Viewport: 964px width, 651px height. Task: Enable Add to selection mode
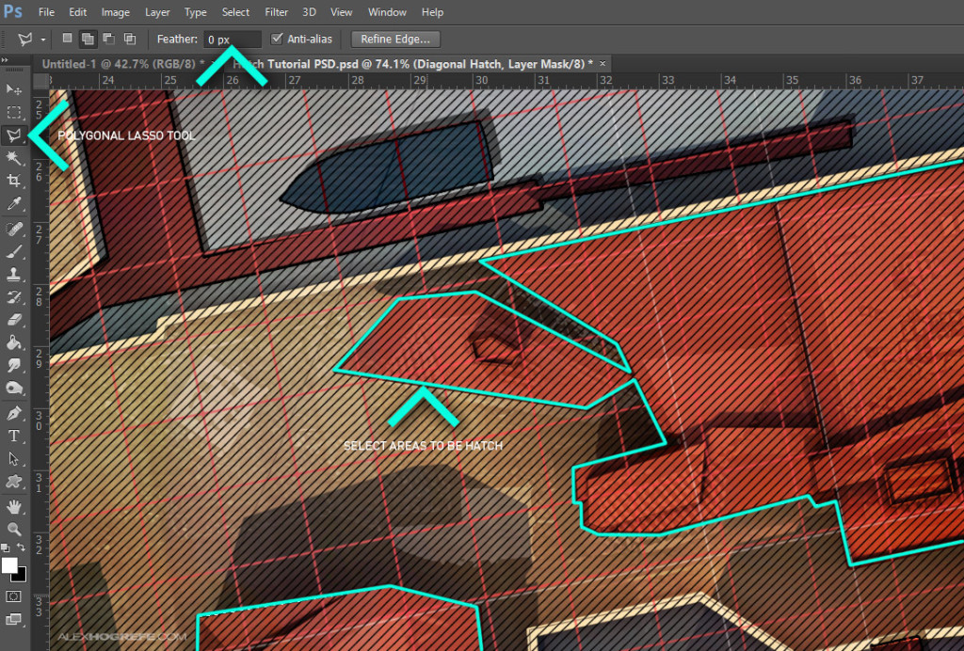coord(88,39)
